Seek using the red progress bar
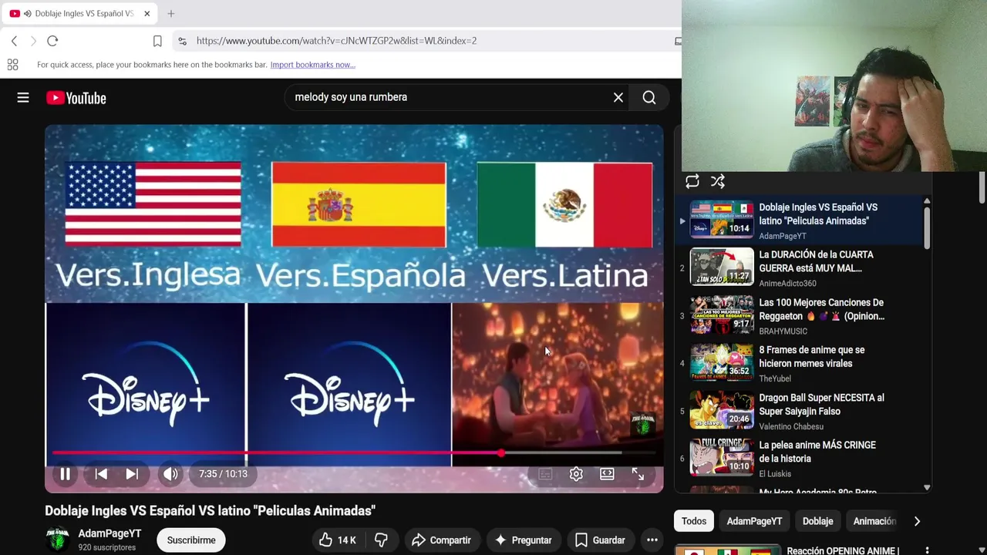987x555 pixels. 353,453
